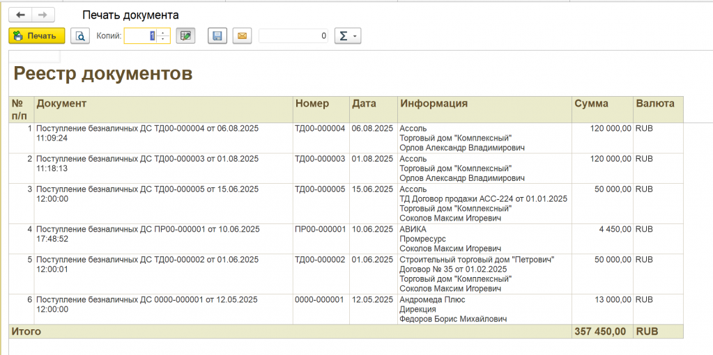Save document with floppy disk icon
Image resolution: width=713 pixels, height=355 pixels.
click(x=217, y=36)
